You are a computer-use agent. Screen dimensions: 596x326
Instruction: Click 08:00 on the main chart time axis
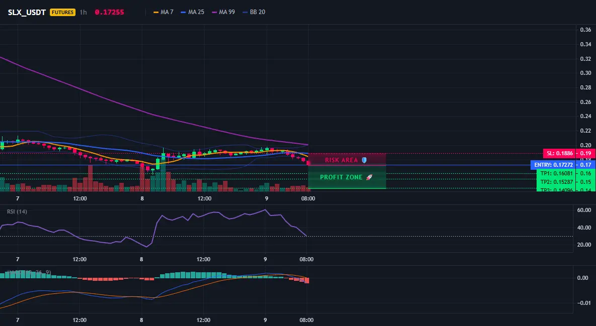tap(308, 198)
